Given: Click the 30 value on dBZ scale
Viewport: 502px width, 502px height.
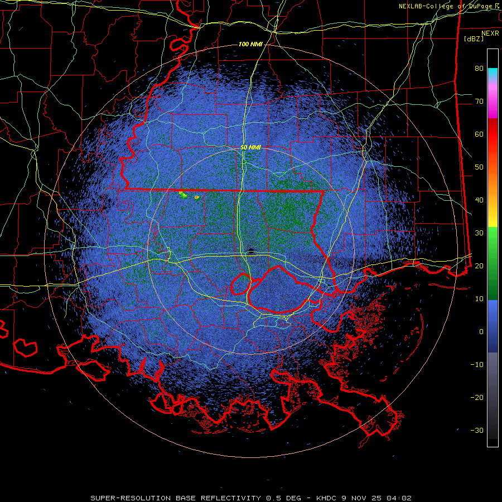Looking at the screenshot, I should pos(479,233).
